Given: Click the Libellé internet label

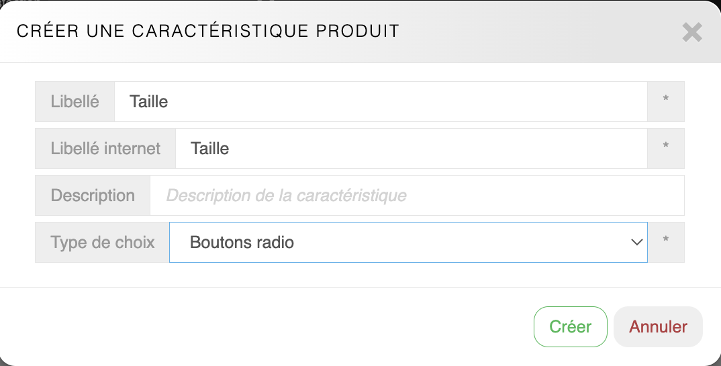Looking at the screenshot, I should [105, 149].
